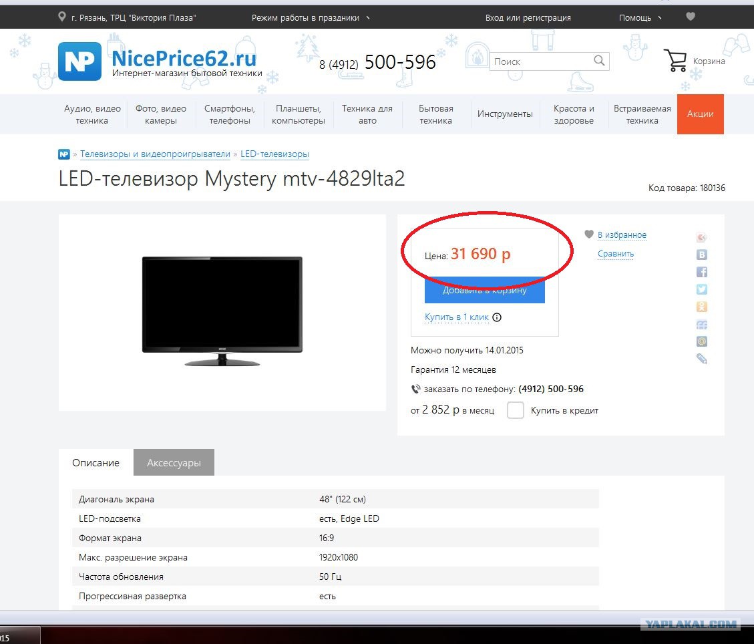Click the heart favorites icon in top bar
754x644 pixels.
691,16
